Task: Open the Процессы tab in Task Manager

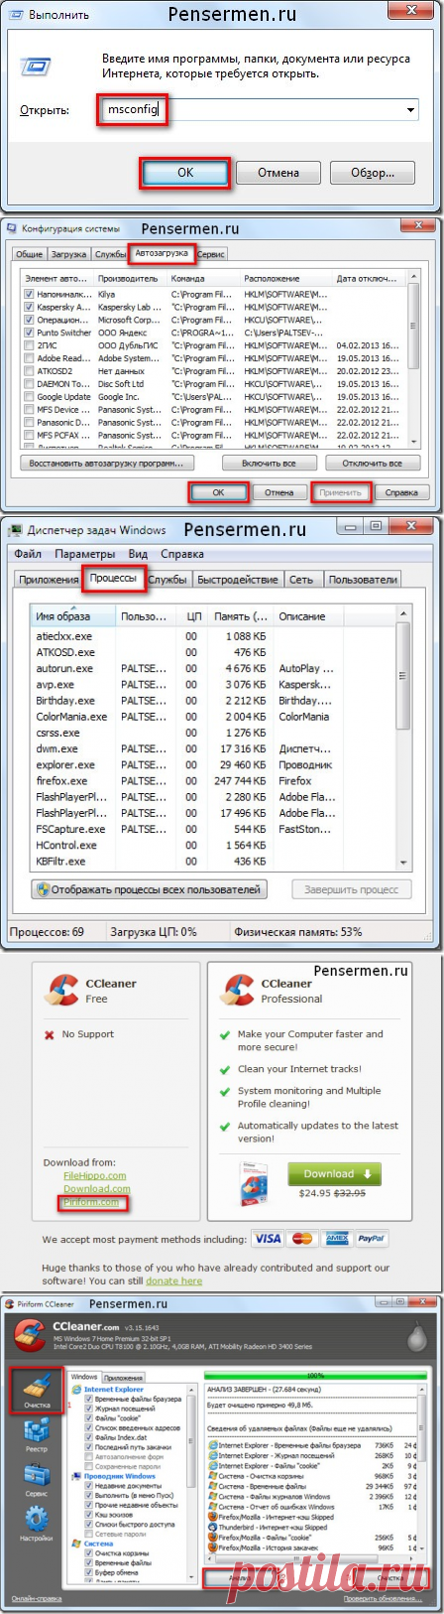Action: coord(114,578)
